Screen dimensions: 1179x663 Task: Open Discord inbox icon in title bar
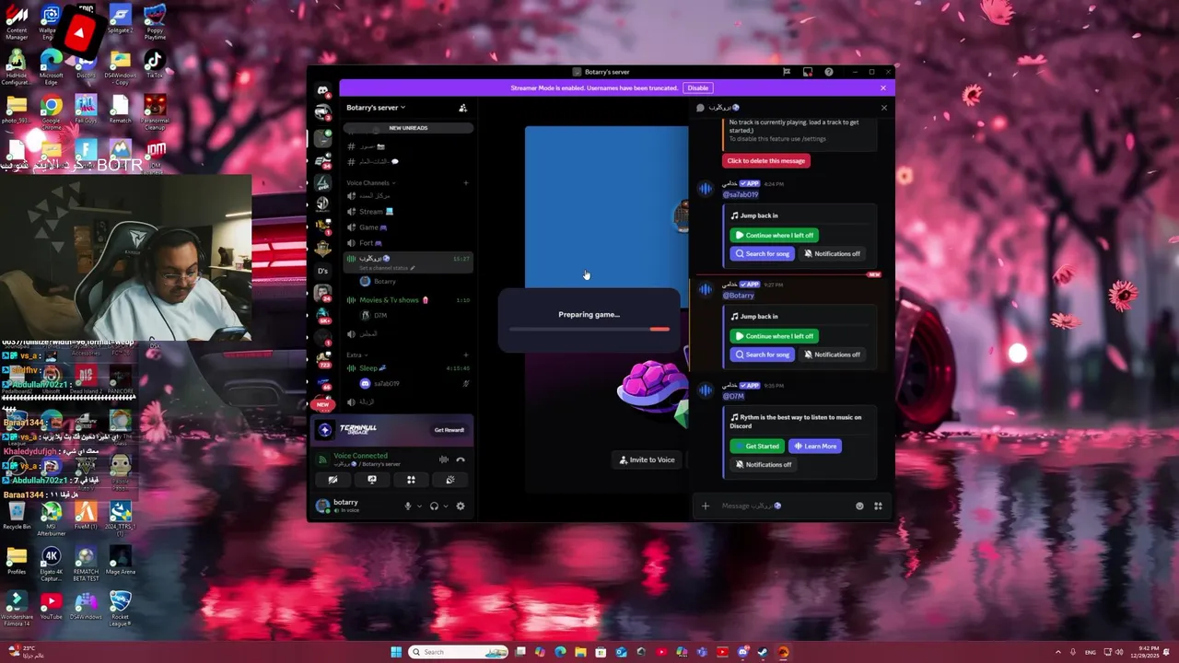pos(807,72)
